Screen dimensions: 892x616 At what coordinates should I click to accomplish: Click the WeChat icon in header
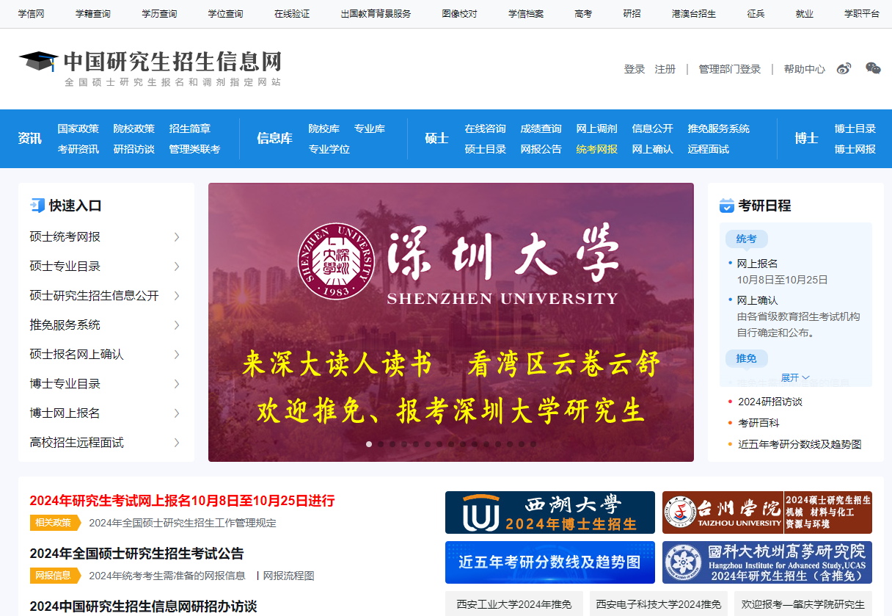pyautogui.click(x=873, y=69)
